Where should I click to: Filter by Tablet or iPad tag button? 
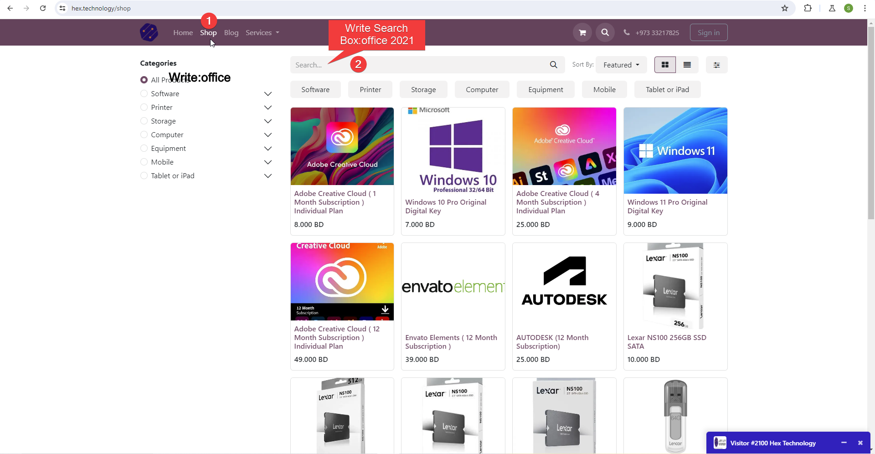click(667, 89)
